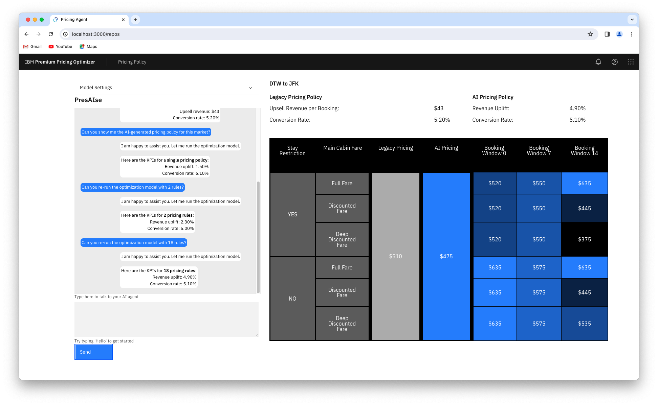
Task: Open a new browser tab
Action: tap(135, 20)
